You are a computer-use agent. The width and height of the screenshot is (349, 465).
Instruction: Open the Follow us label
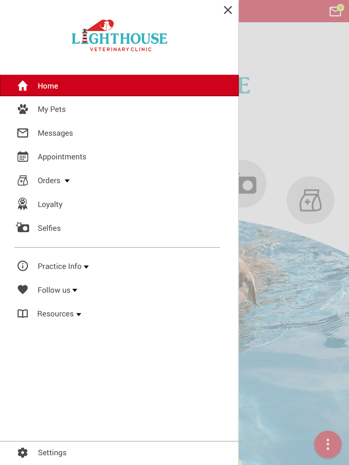point(54,290)
